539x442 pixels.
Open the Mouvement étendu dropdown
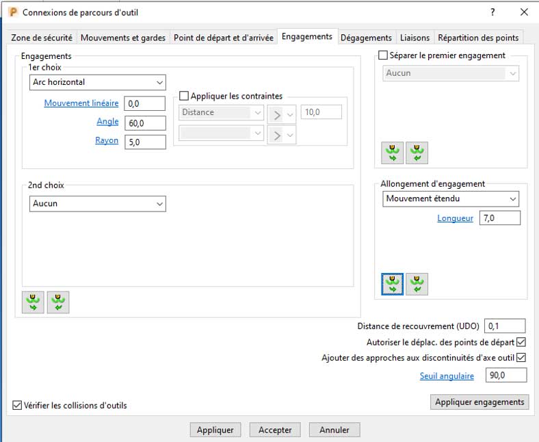coord(450,199)
